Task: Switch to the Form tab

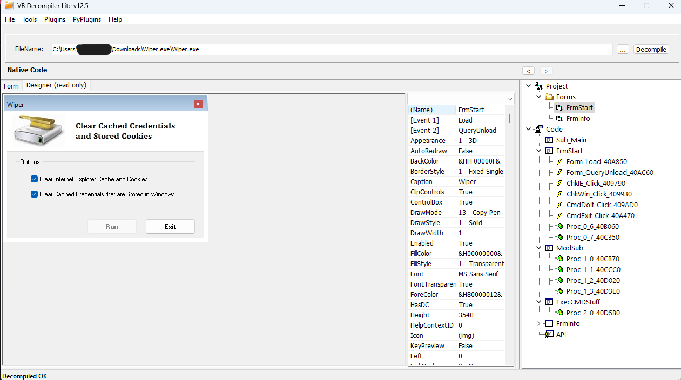Action: click(11, 86)
